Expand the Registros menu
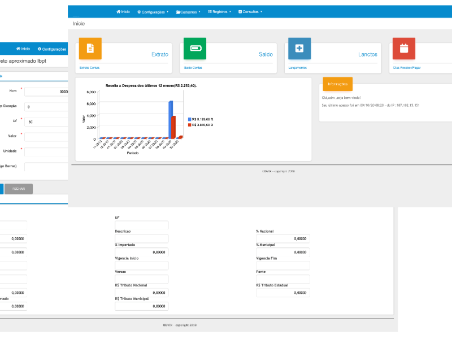The image size is (452, 339). coord(219,12)
